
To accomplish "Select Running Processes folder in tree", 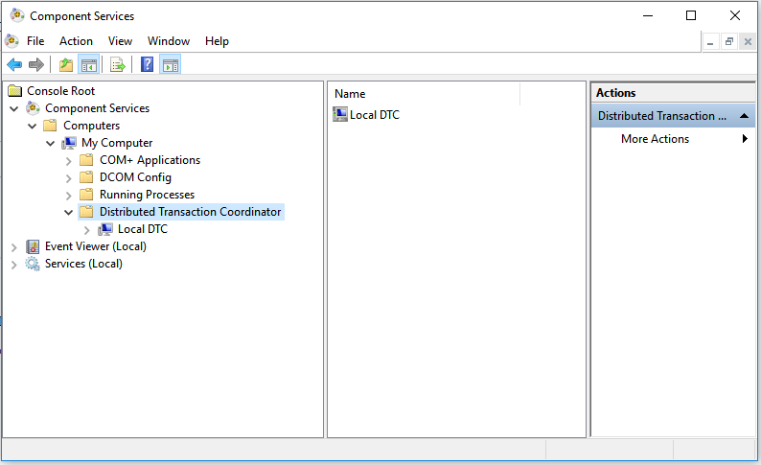I will 147,195.
